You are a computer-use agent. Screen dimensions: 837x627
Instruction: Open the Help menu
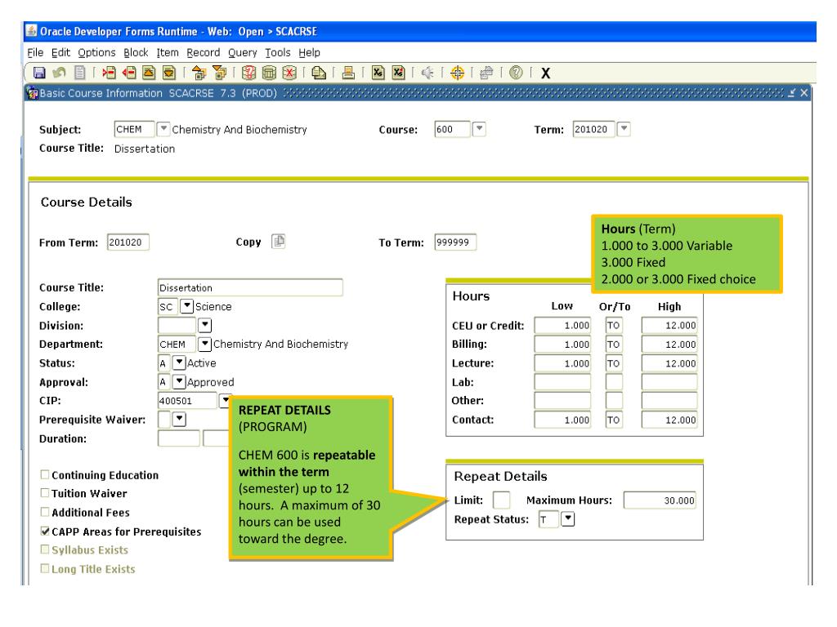pyautogui.click(x=310, y=52)
